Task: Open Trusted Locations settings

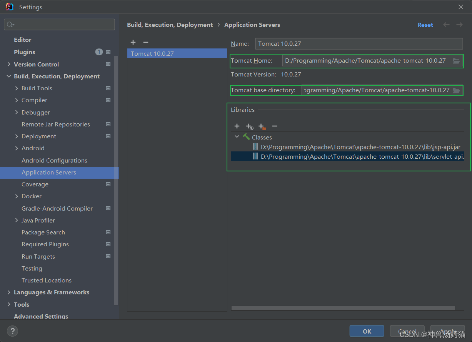Action: tap(47, 280)
